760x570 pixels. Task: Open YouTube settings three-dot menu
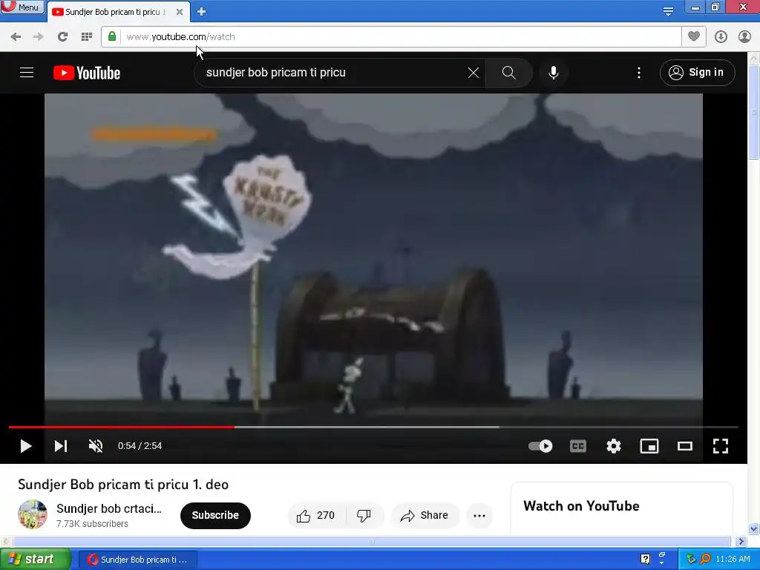pos(639,73)
